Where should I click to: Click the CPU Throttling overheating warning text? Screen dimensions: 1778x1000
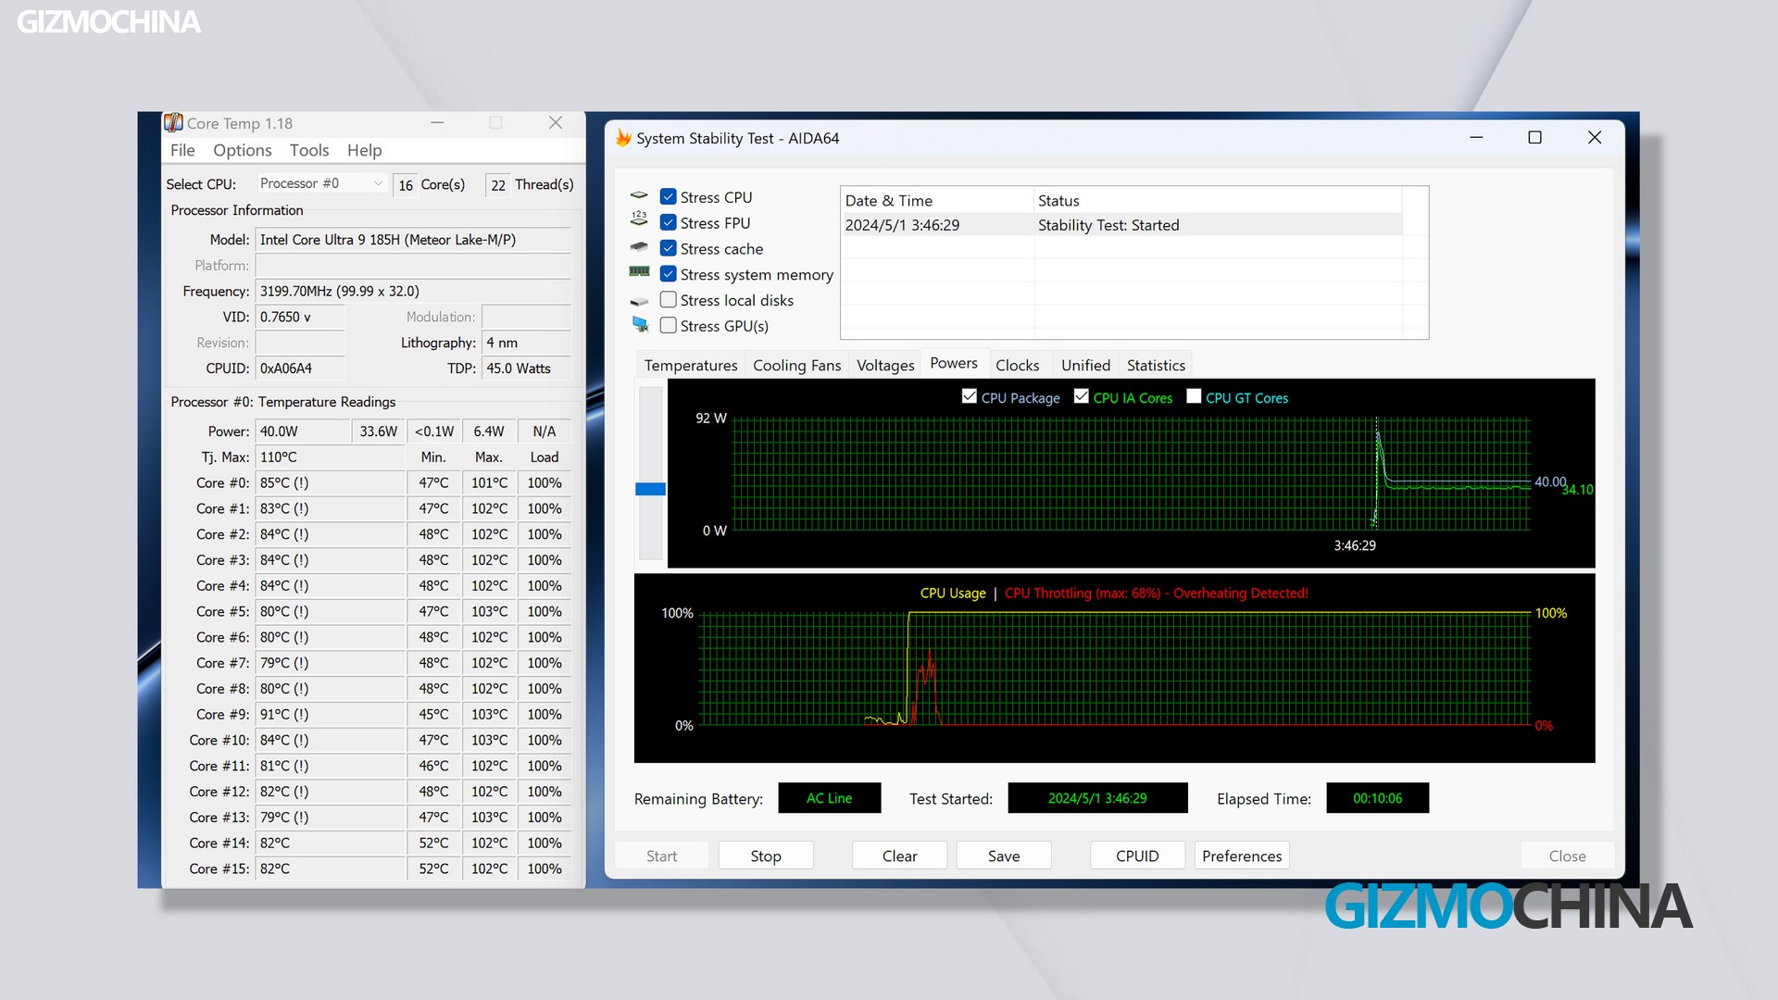1156,594
